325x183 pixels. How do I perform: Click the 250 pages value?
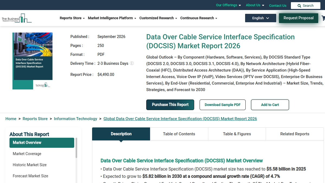coord(101,46)
